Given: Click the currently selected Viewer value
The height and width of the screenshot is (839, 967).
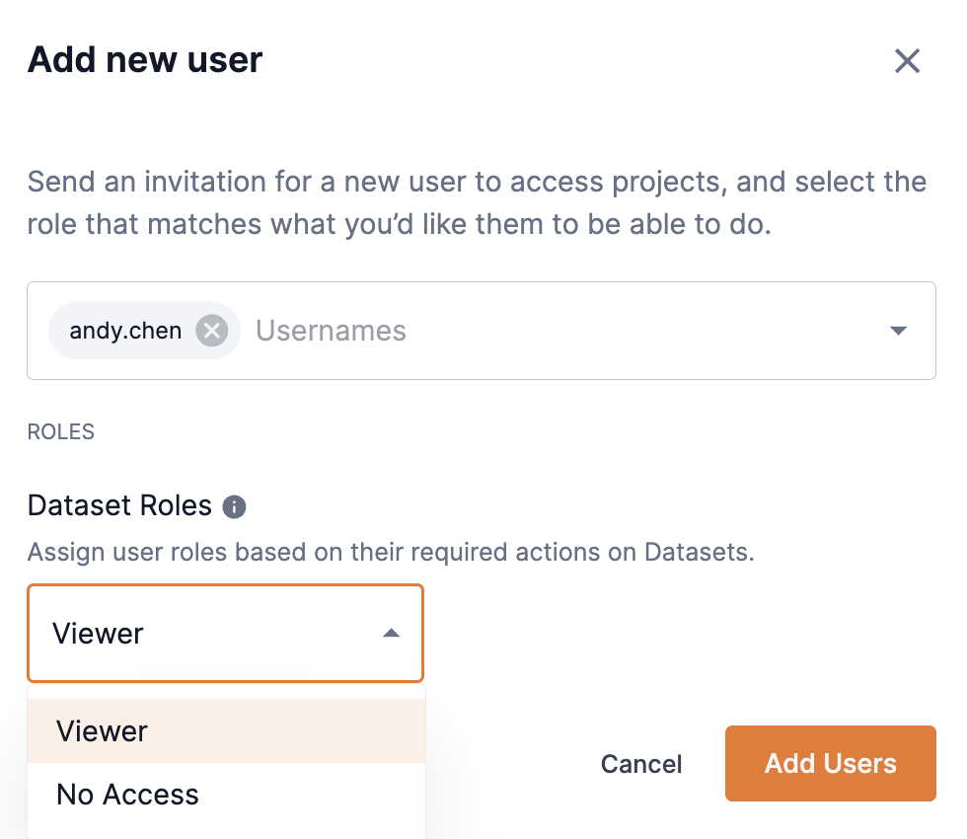Looking at the screenshot, I should tap(99, 634).
